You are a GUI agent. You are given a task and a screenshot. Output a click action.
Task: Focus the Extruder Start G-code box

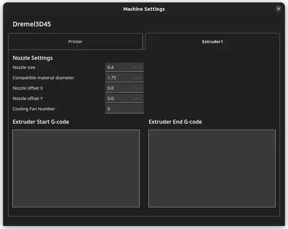tap(76, 168)
